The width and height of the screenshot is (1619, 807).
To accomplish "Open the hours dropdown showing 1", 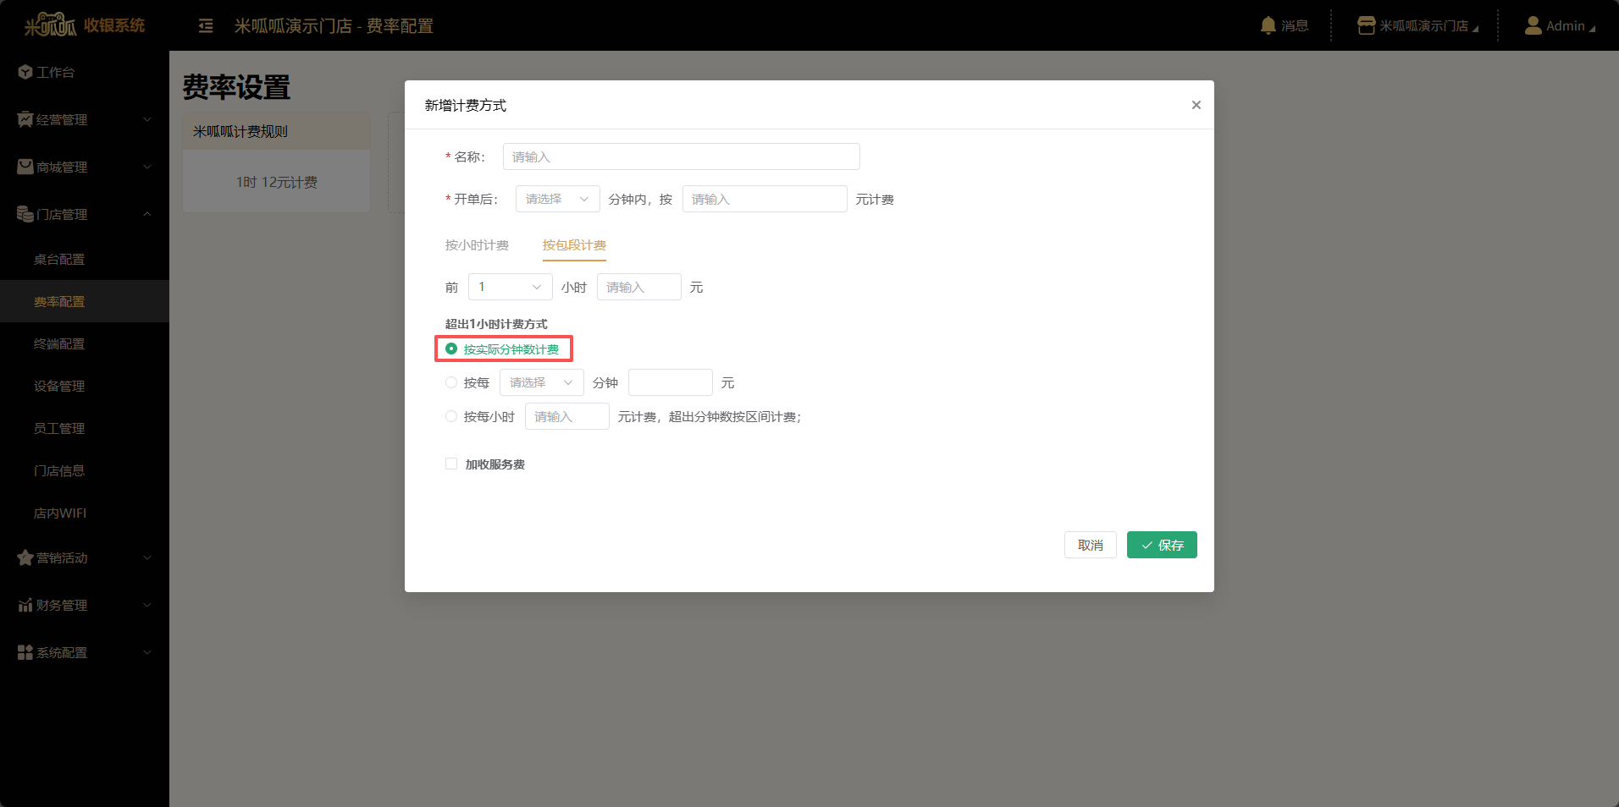I will (x=509, y=287).
